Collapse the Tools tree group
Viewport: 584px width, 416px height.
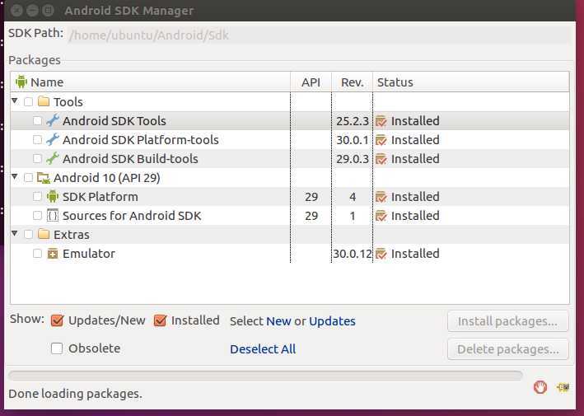tap(15, 100)
